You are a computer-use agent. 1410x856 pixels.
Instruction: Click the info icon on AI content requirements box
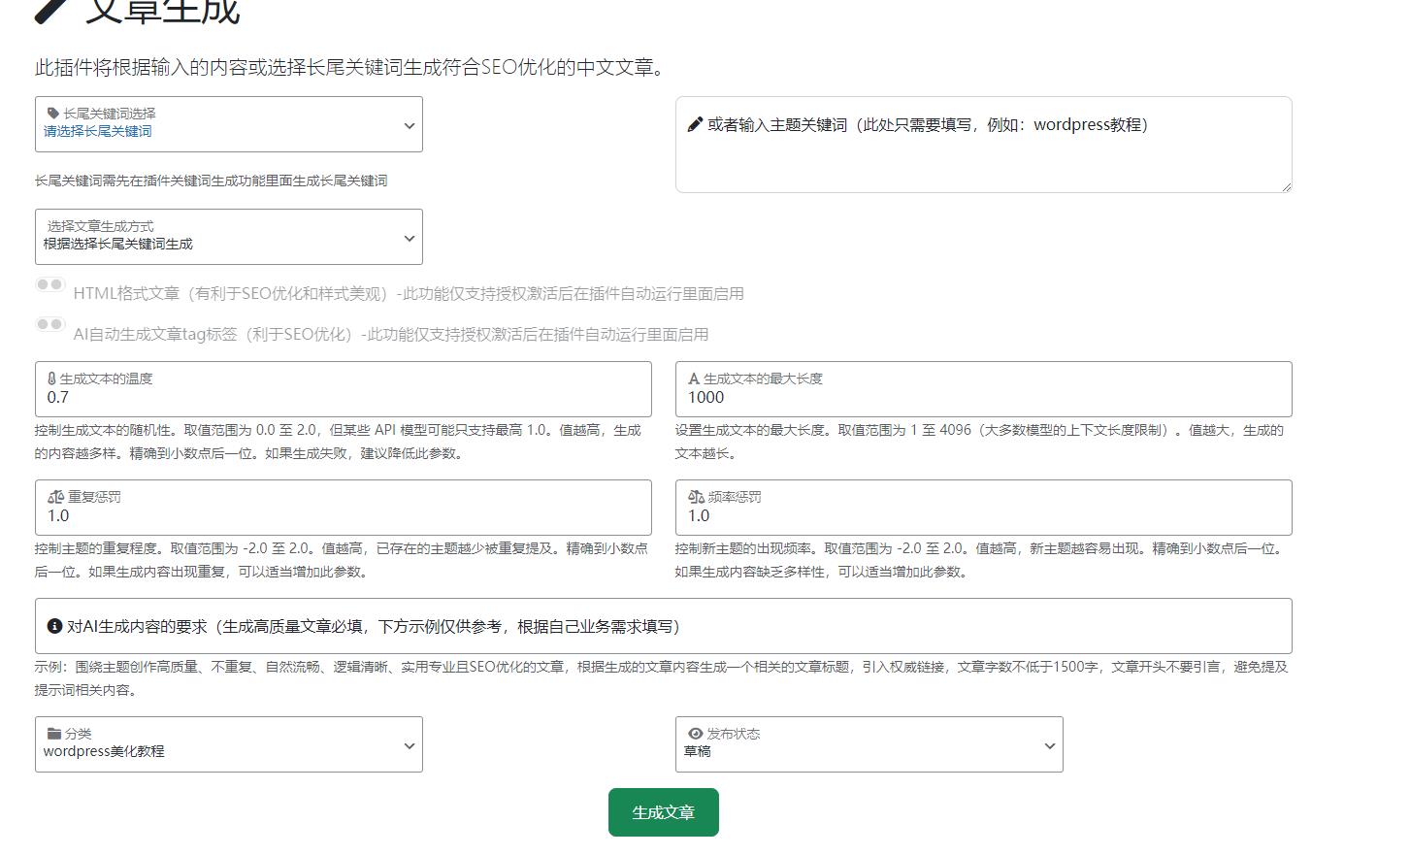(54, 626)
